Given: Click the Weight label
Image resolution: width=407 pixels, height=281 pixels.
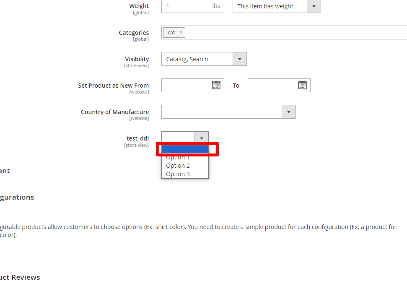Looking at the screenshot, I should [139, 6].
